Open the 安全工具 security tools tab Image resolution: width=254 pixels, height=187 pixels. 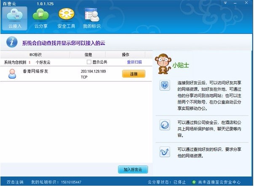tap(67, 19)
